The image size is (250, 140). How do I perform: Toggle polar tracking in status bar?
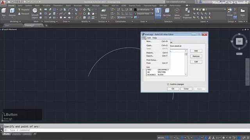[182, 138]
